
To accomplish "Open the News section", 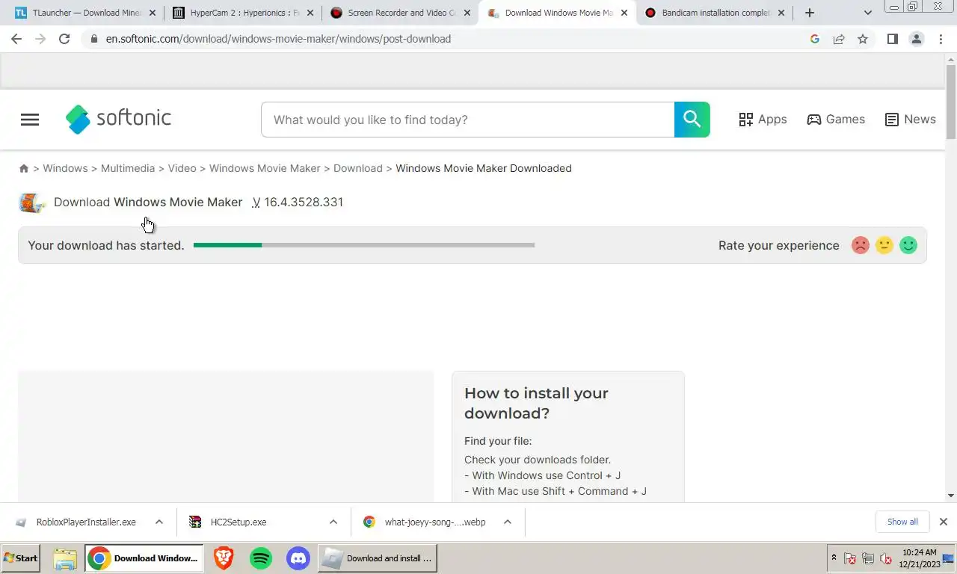I will (910, 120).
